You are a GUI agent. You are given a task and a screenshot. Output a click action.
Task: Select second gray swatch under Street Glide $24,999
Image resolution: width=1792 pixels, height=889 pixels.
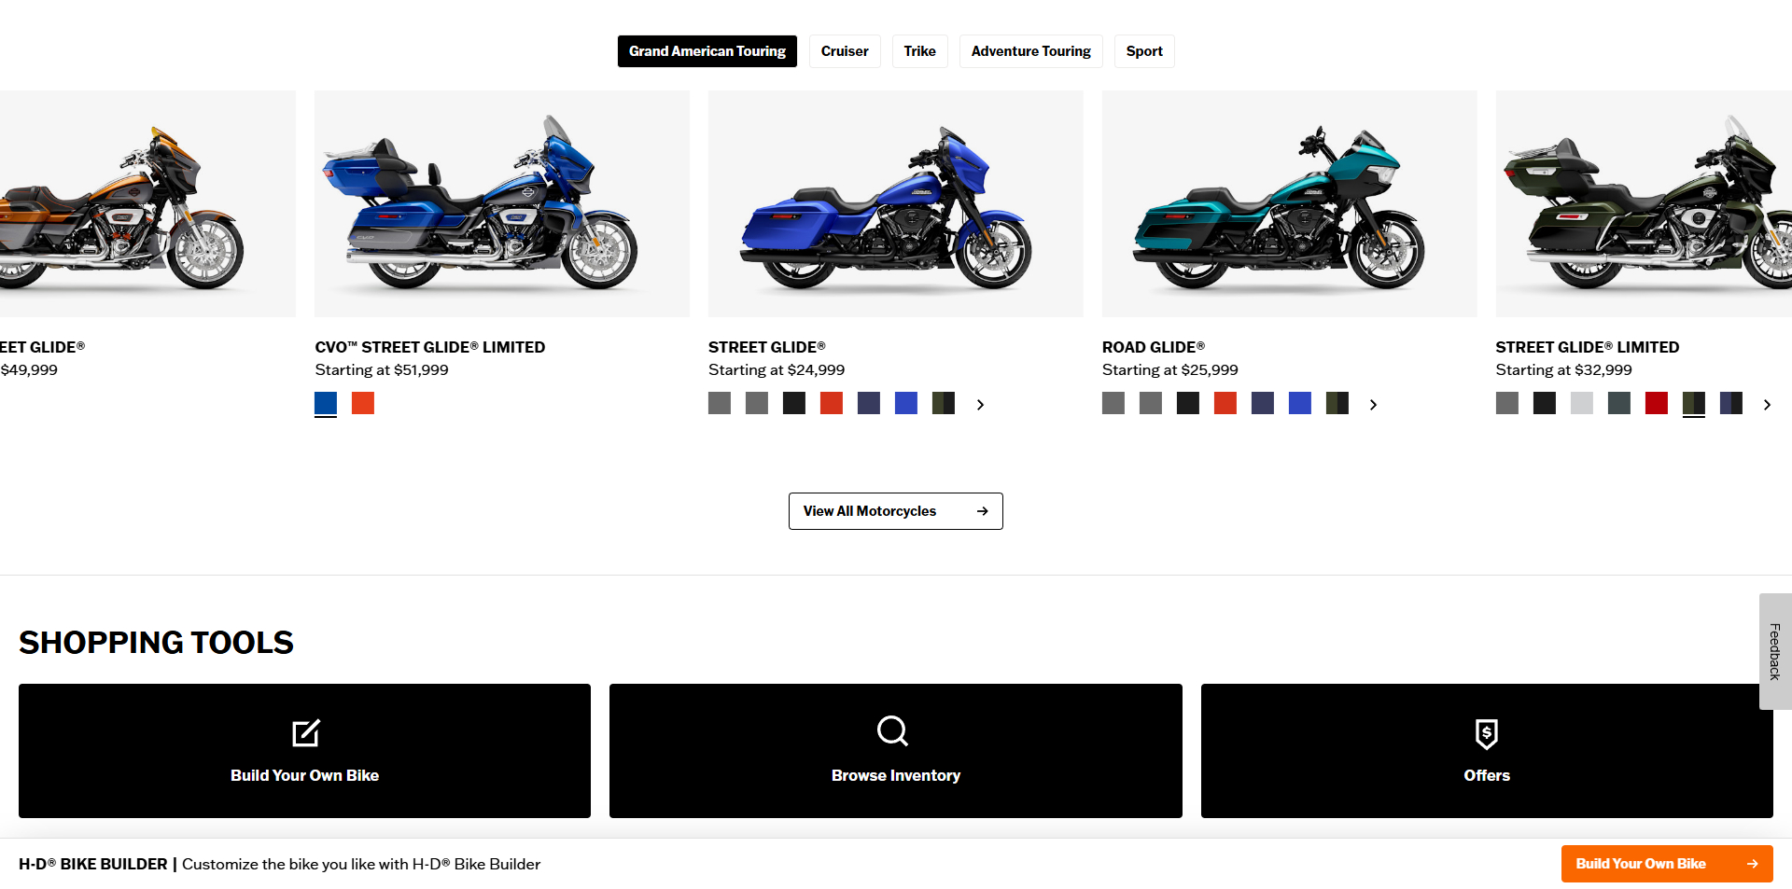[757, 403]
